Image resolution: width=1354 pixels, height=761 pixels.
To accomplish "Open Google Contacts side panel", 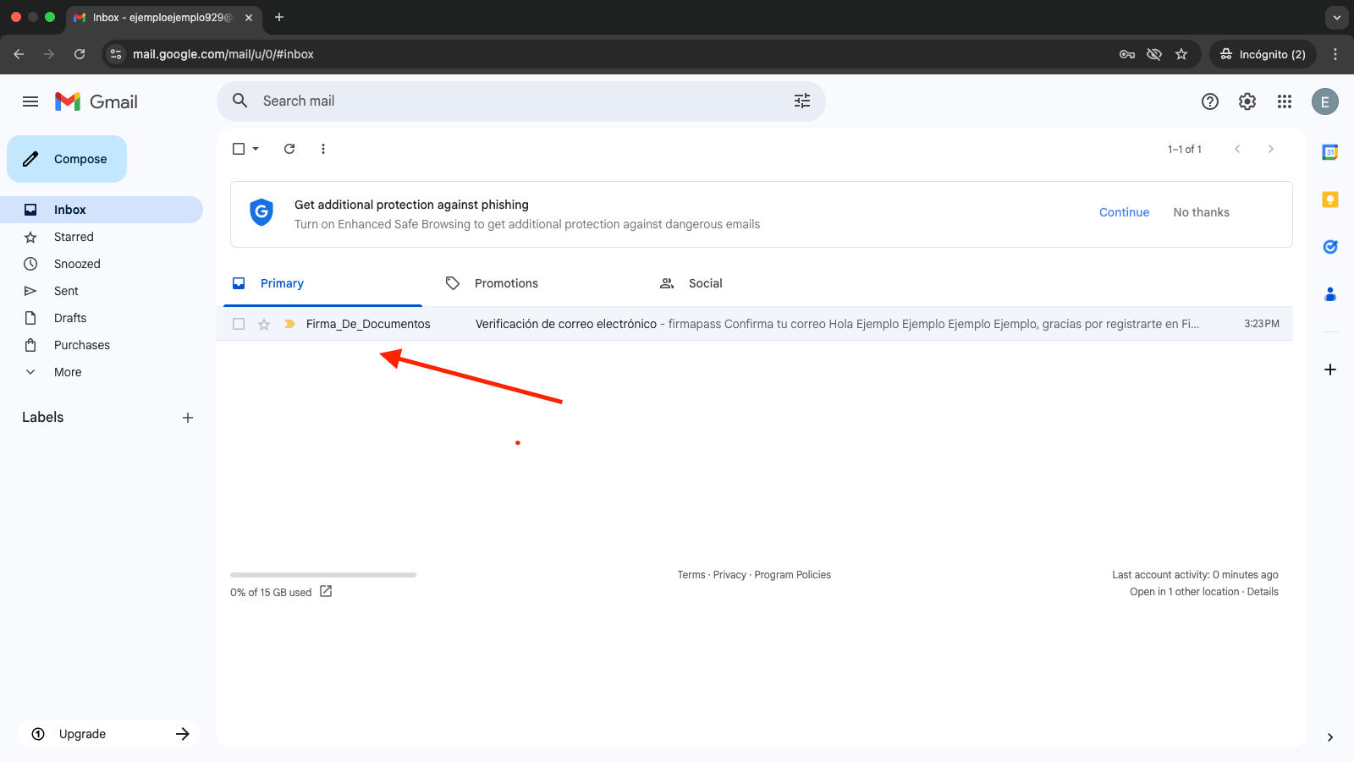I will coord(1330,294).
